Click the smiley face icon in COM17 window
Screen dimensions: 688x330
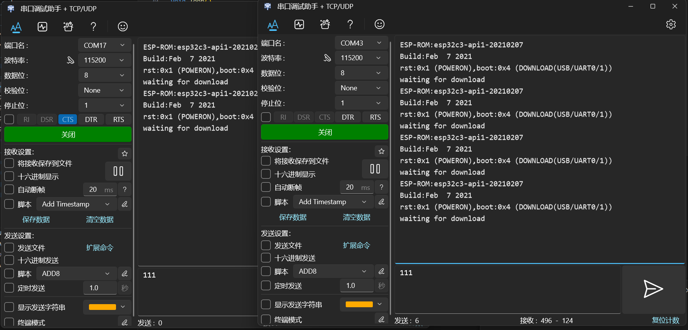pyautogui.click(x=123, y=27)
